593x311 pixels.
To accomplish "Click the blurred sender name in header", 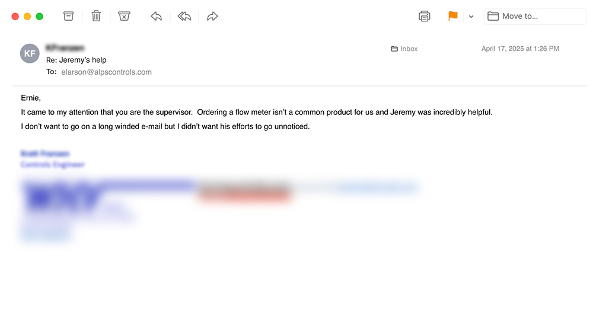I will tap(65, 48).
